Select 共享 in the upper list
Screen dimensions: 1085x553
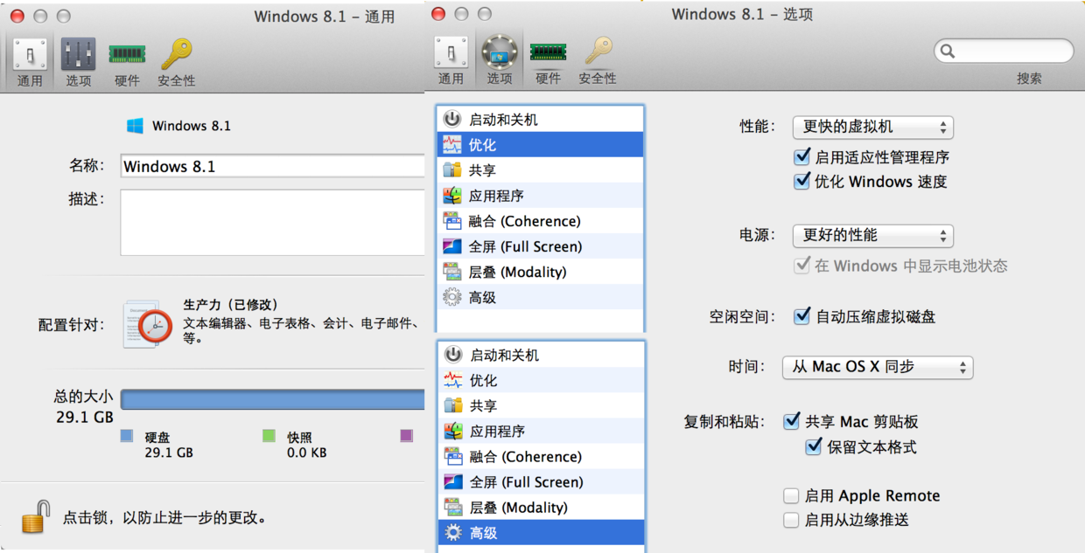tap(540, 170)
